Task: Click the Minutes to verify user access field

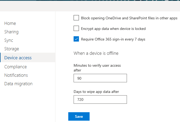Action: pyautogui.click(x=100, y=78)
